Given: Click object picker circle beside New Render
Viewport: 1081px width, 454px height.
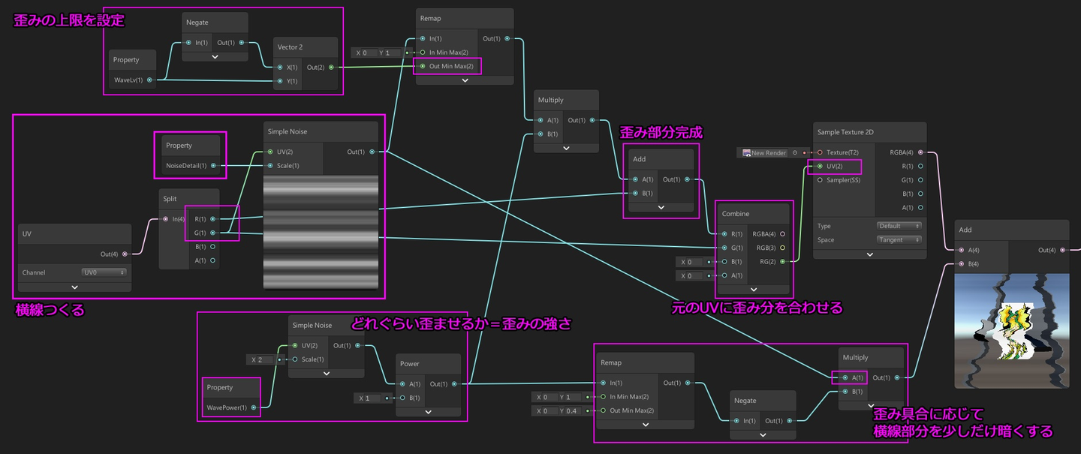Looking at the screenshot, I should point(795,152).
